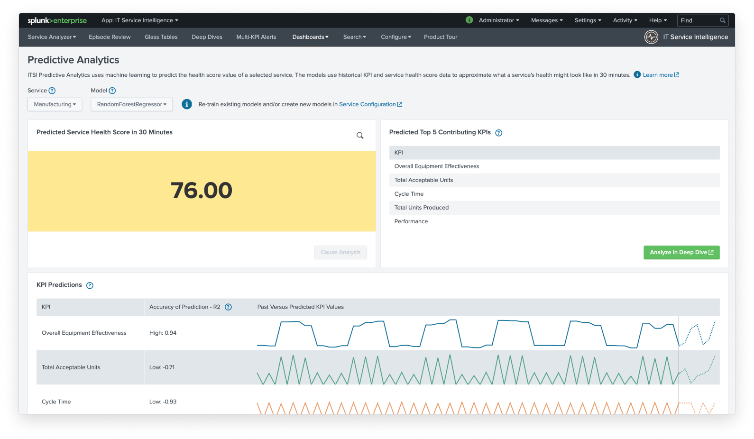Click the Splunk enterprise logo
The image size is (754, 439).
tap(57, 20)
